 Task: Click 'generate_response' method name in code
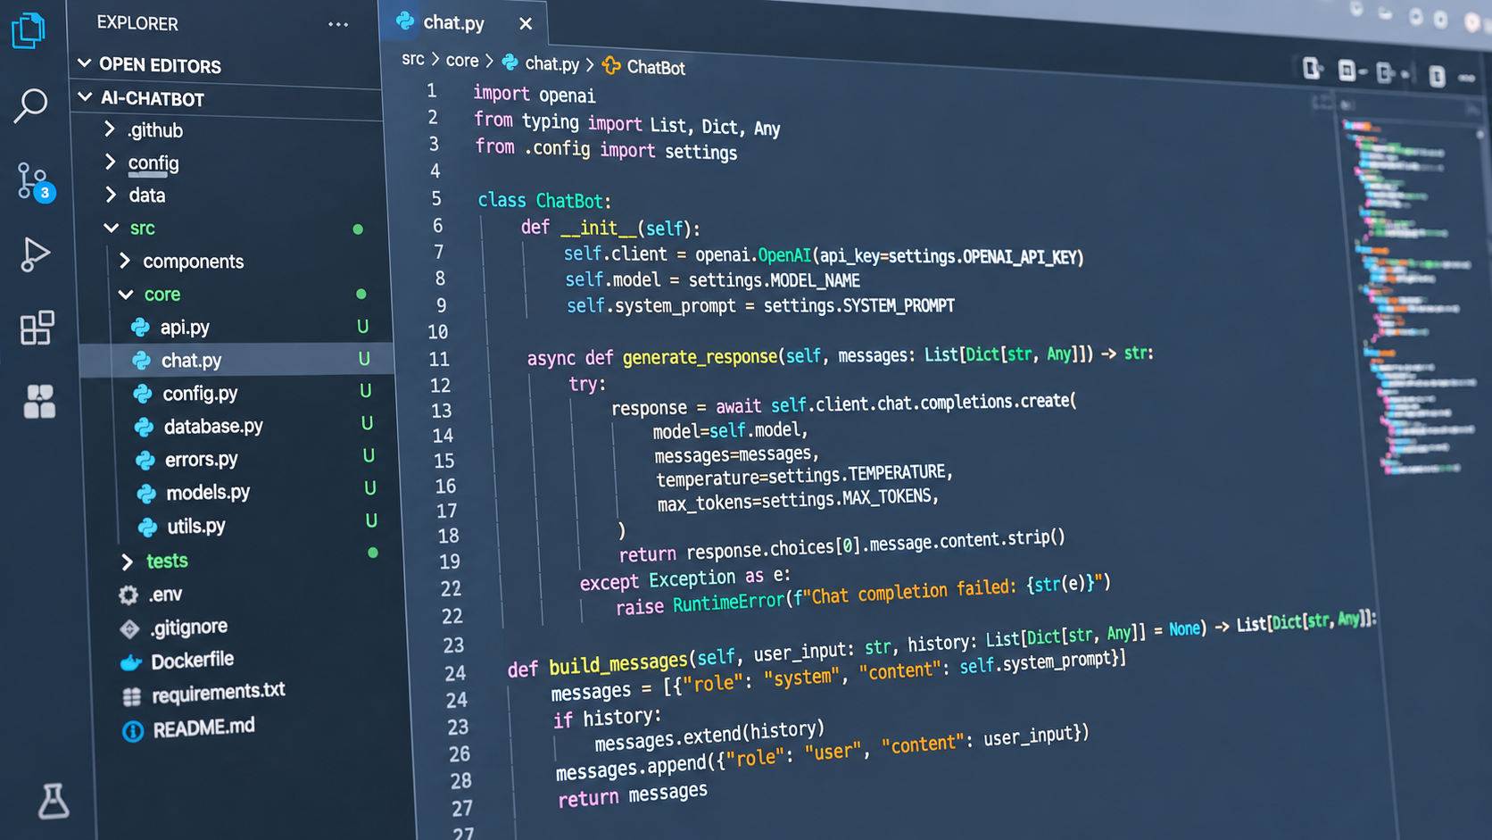click(700, 357)
